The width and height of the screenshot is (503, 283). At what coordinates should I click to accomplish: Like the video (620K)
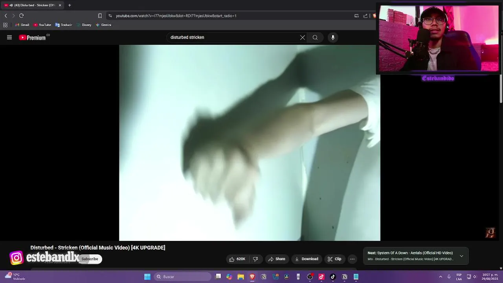237,259
